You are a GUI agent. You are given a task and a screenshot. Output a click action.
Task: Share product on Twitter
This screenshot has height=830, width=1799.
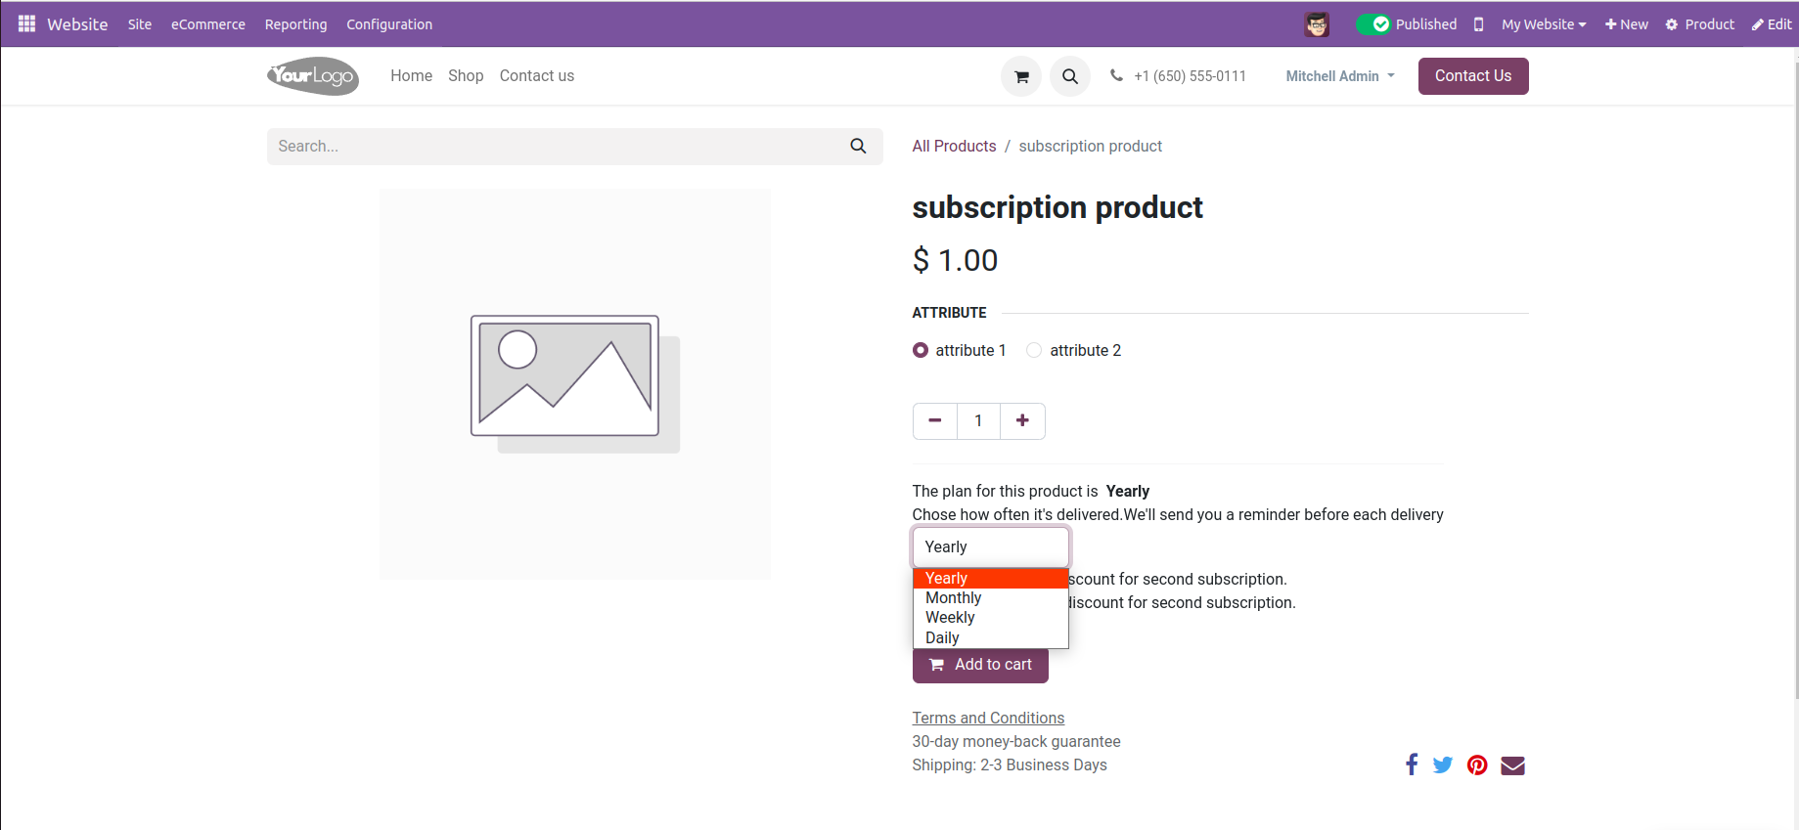coord(1443,764)
